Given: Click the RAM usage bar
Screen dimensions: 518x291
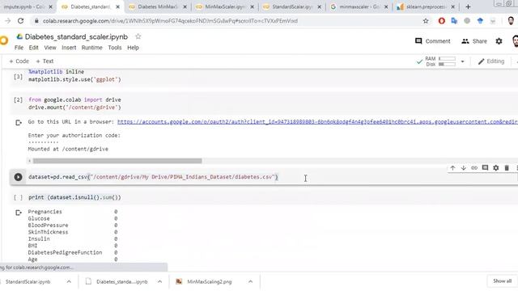Looking at the screenshot, I should (447, 59).
